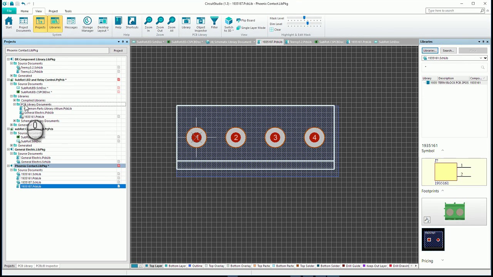Select the TERM BLOCK PCB 2POS row

point(454,83)
